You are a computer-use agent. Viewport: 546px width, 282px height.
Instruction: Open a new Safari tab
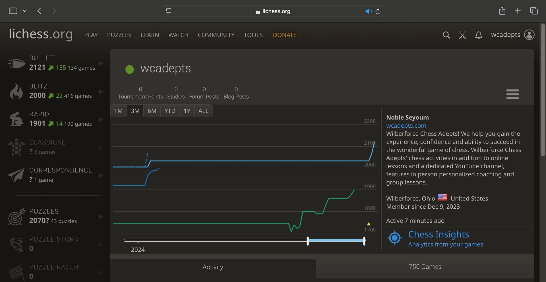[518, 11]
